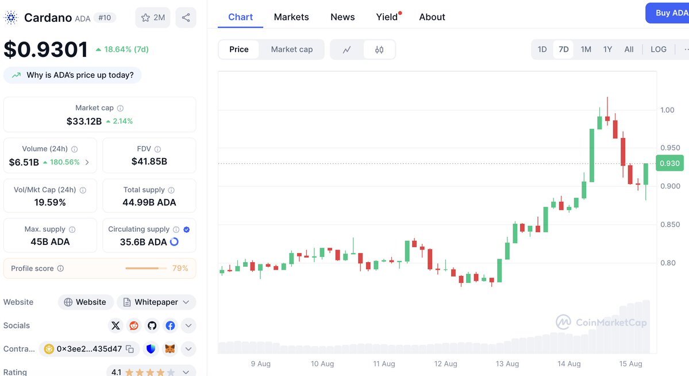
Task: Select the Price chart toggle
Action: tap(238, 49)
